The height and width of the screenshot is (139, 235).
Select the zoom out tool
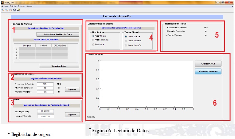click(x=6, y=10)
